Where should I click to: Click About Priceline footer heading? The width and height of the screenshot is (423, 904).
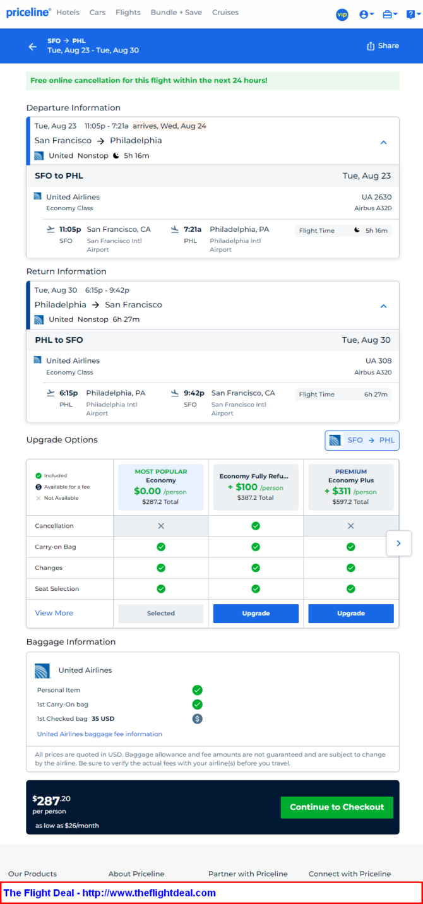(136, 874)
